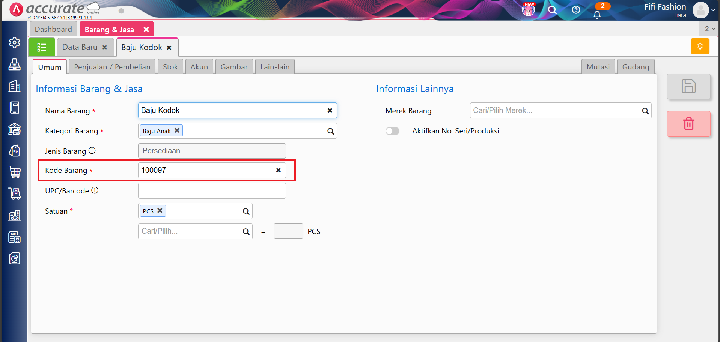Switch to the Stok tab

coord(170,67)
